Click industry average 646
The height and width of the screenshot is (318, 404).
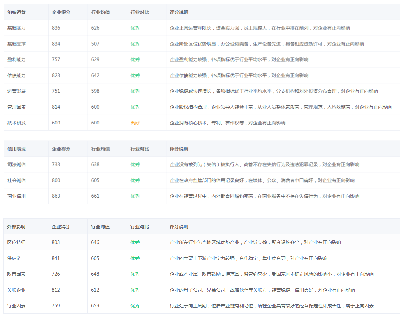(95, 243)
